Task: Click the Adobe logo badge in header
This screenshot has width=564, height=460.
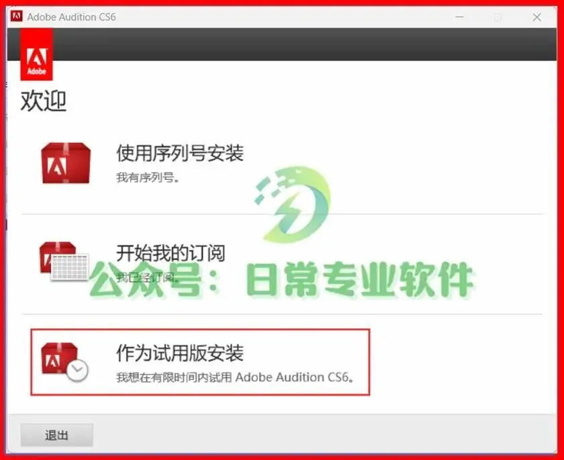Action: point(37,54)
